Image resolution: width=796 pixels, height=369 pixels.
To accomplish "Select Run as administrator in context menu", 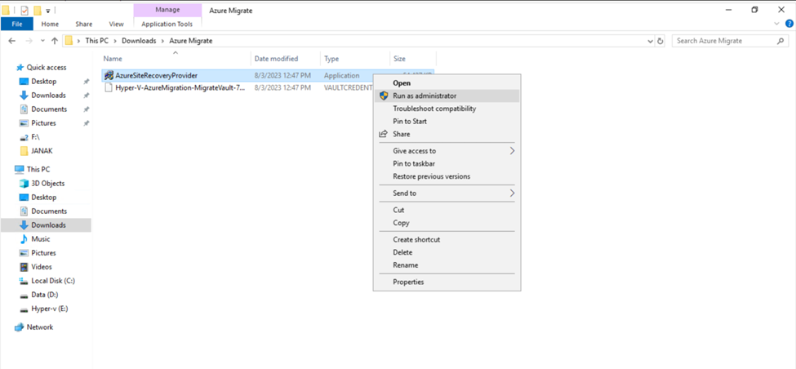I will [x=447, y=96].
